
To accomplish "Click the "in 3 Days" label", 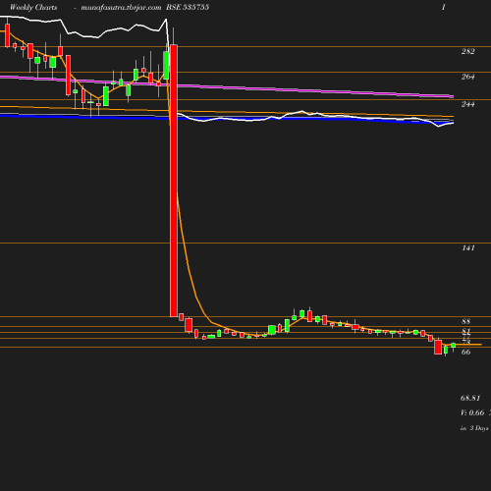I will point(474,428).
